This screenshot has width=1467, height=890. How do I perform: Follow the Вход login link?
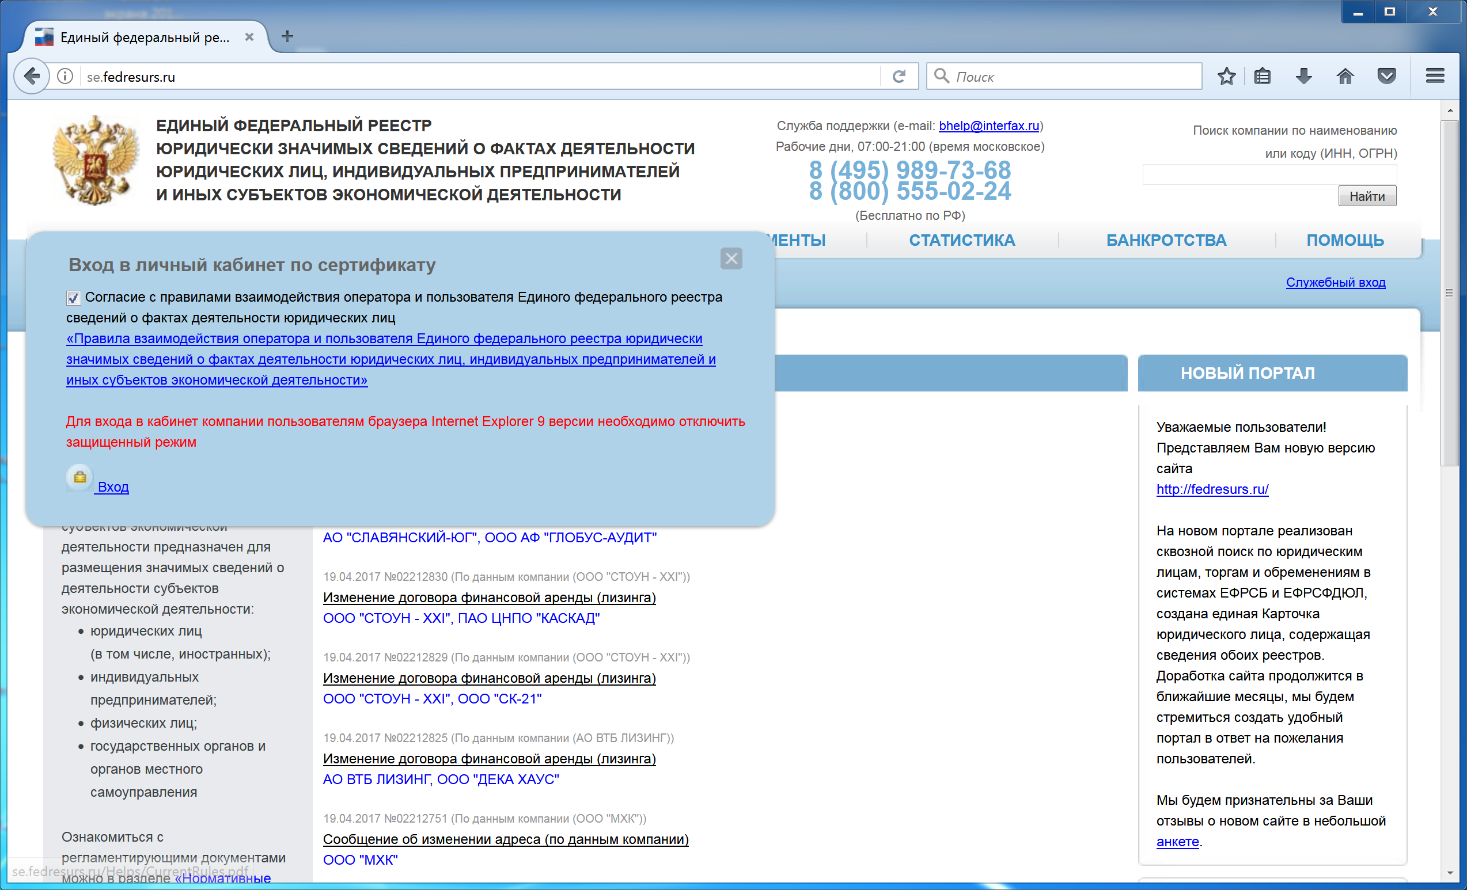(x=112, y=486)
